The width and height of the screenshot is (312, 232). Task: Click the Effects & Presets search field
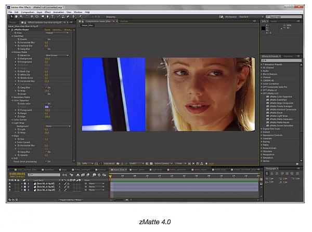point(281,60)
